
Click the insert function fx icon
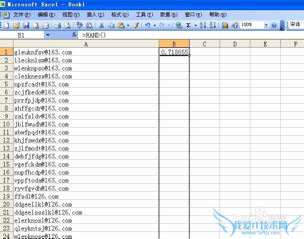pyautogui.click(x=74, y=35)
